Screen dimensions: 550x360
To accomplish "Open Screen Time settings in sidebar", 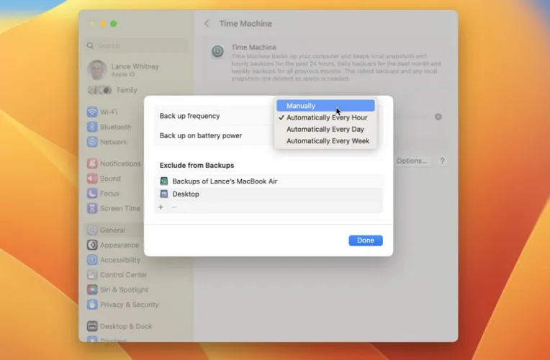I will [120, 209].
